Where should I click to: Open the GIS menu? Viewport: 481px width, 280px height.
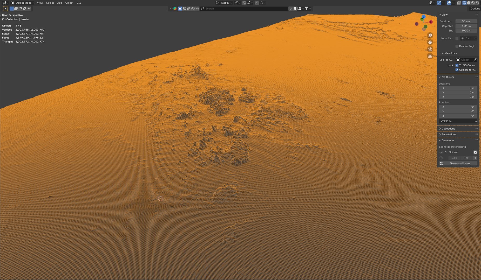79,3
